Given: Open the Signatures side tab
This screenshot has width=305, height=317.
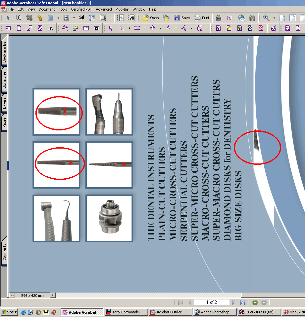Looking at the screenshot, I should [4, 80].
